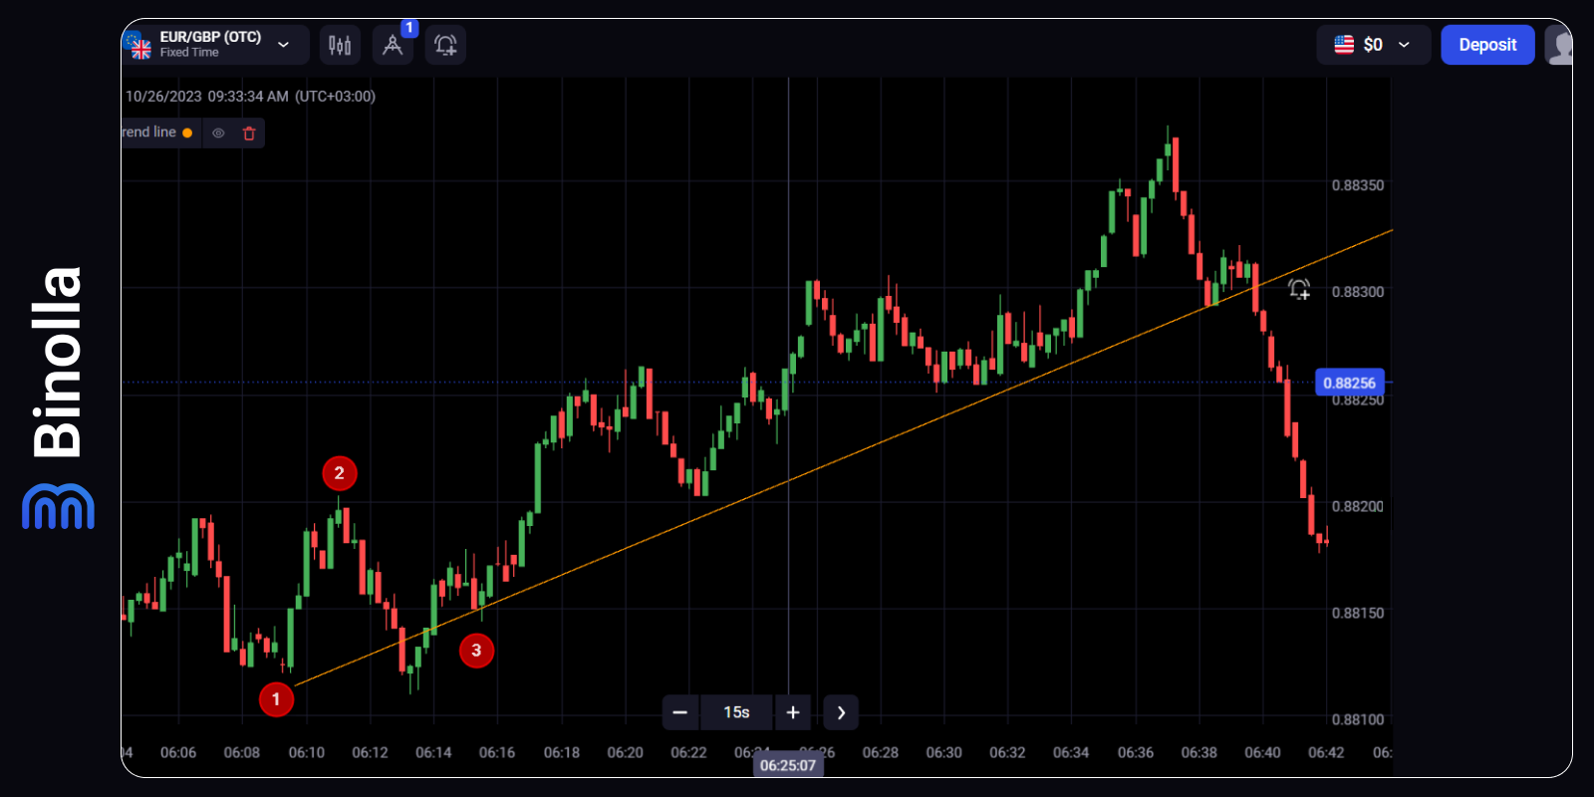The width and height of the screenshot is (1594, 797).
Task: Open the 15s timeframe selector
Action: 736,712
